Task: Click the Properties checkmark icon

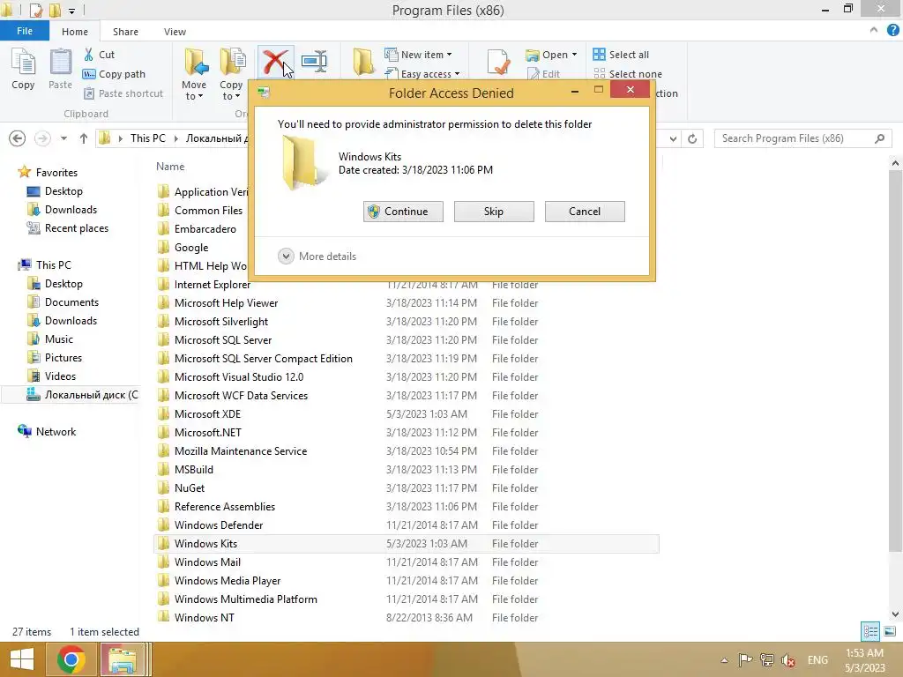Action: pyautogui.click(x=498, y=62)
